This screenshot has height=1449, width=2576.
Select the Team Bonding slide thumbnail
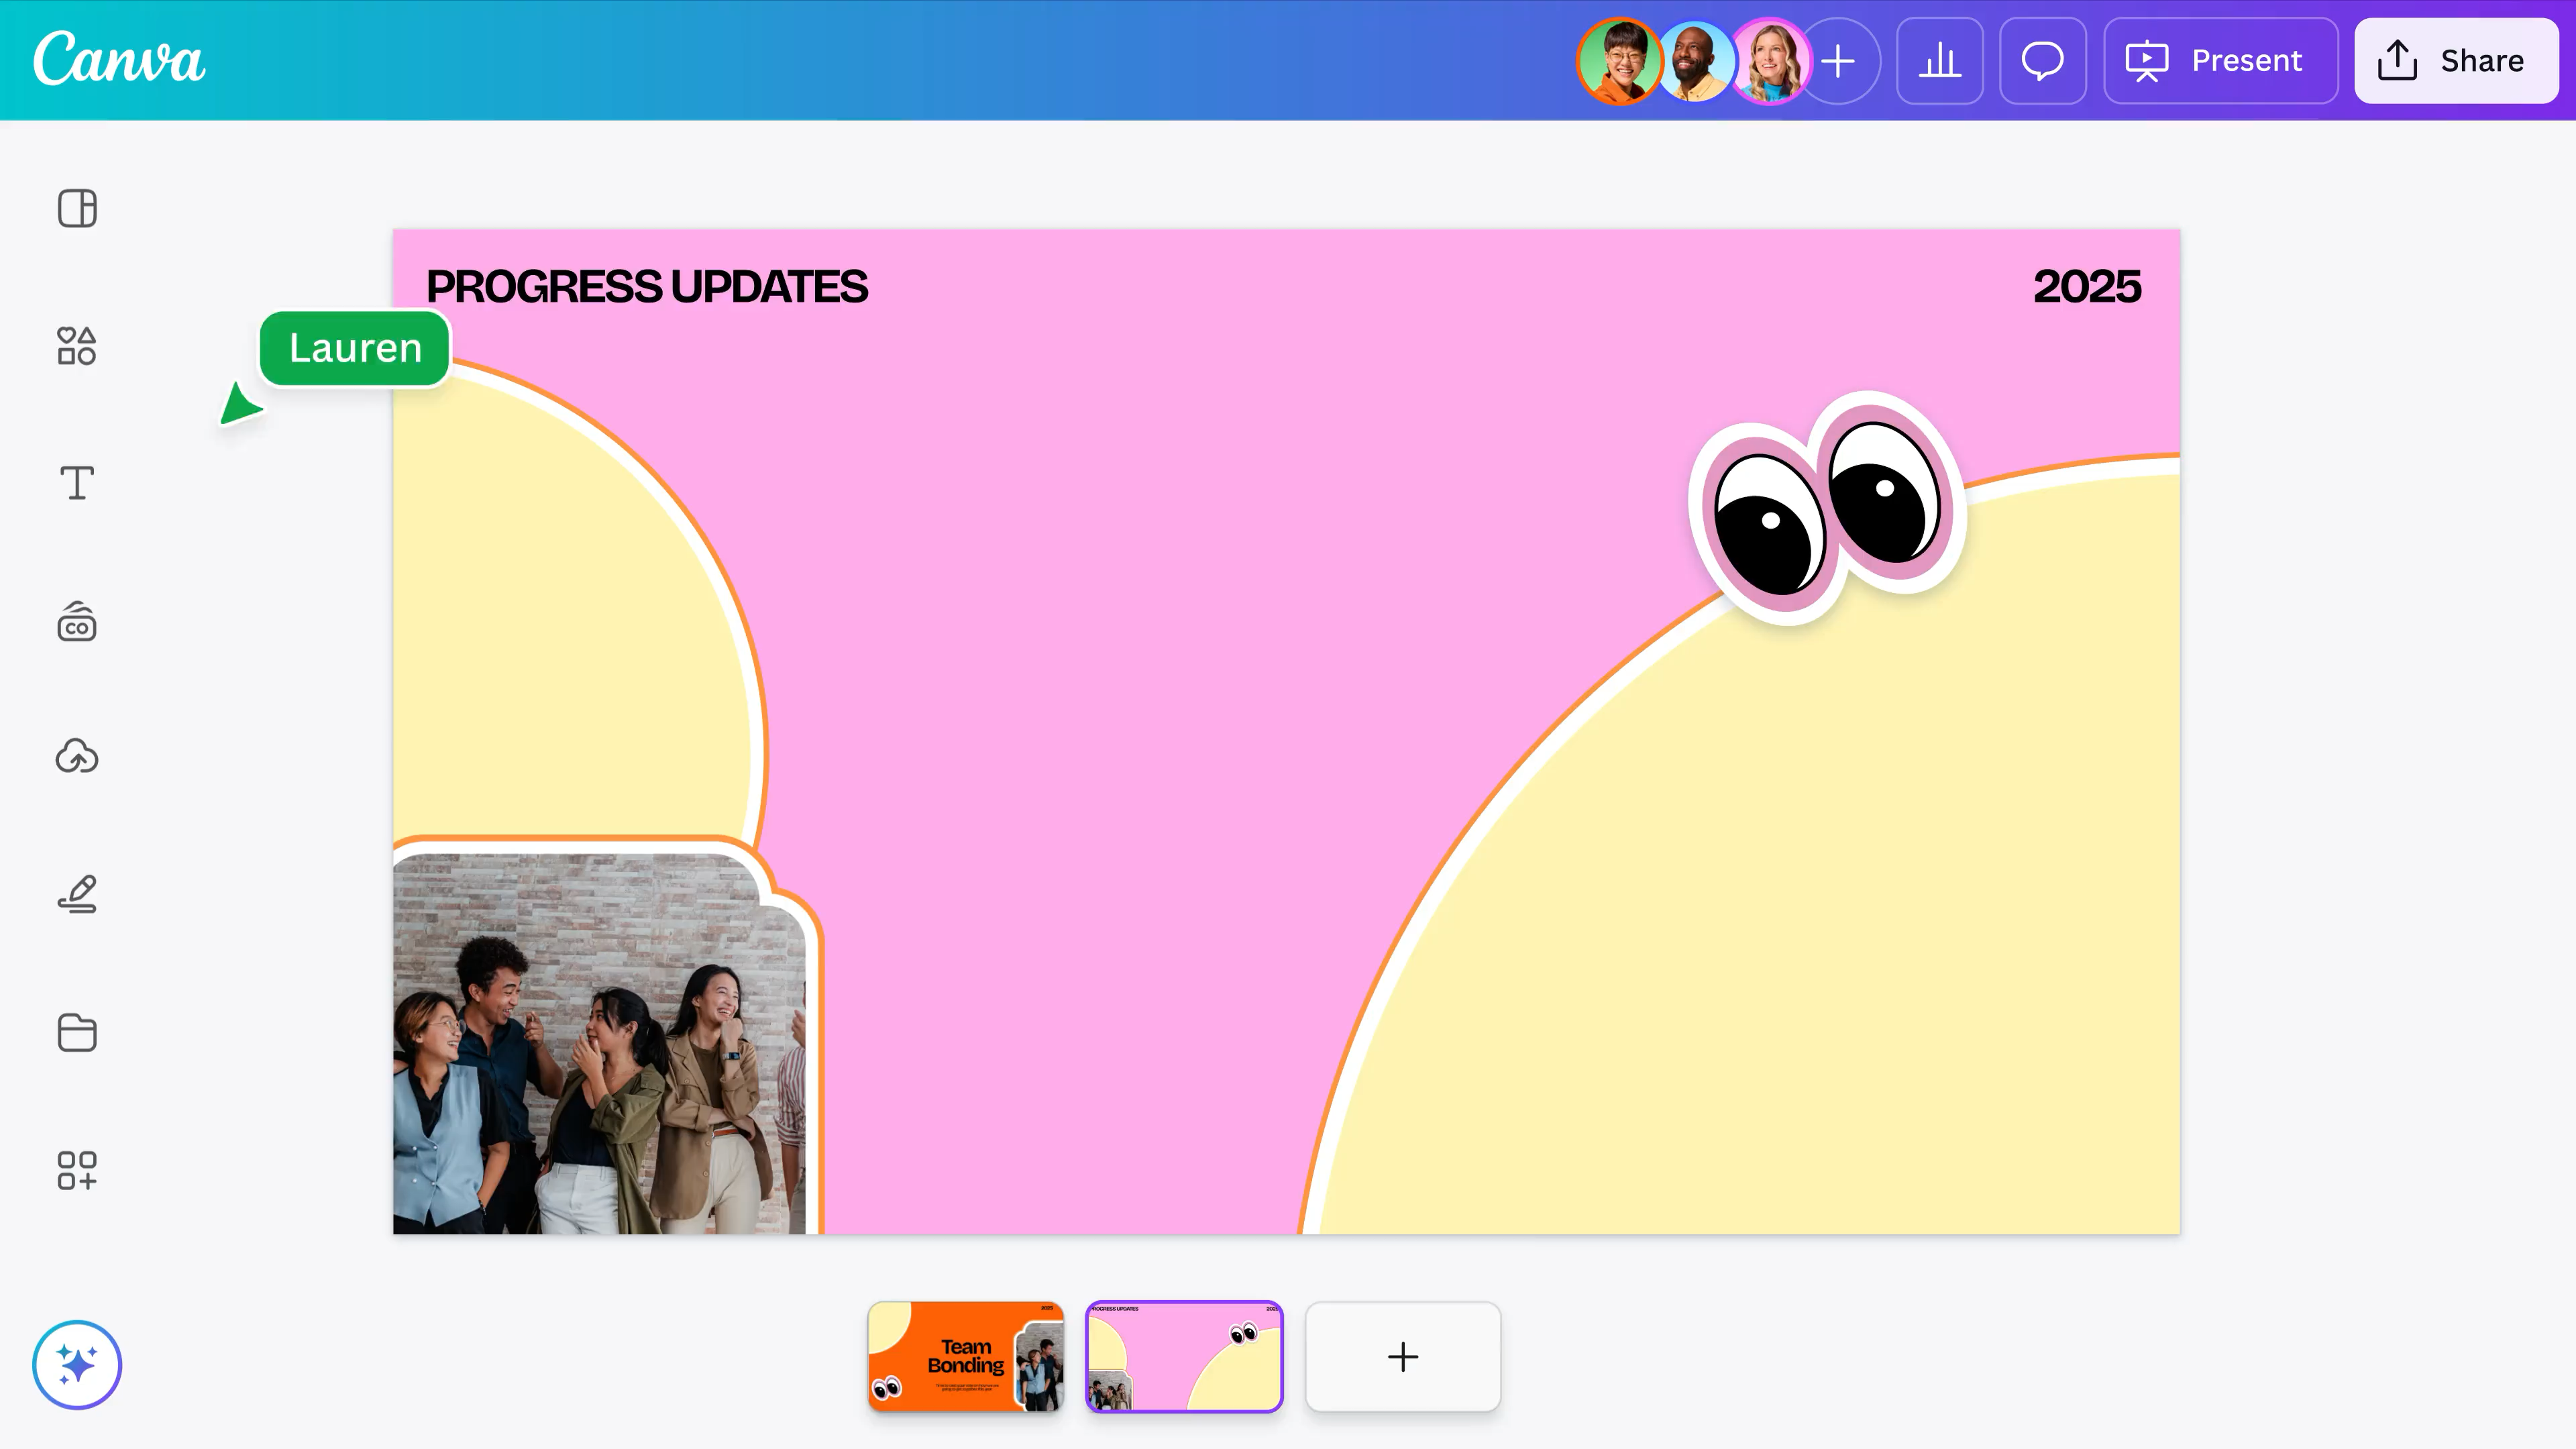point(966,1357)
